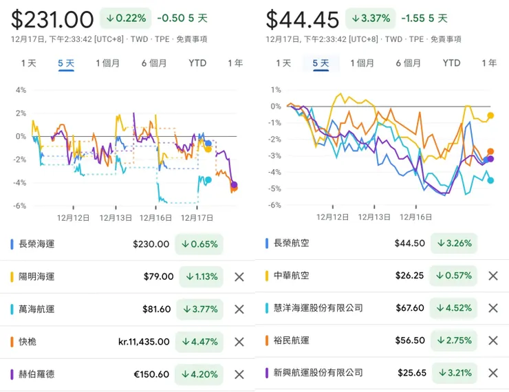Switch left chart to 1 個月 range
This screenshot has height=392, width=509.
[x=107, y=63]
